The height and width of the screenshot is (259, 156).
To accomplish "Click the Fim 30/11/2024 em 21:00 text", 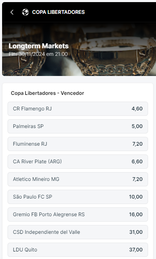I will coord(38,54).
